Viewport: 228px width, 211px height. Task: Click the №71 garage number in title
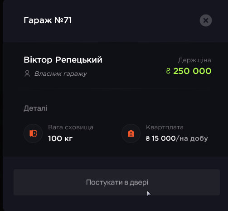click(x=63, y=20)
